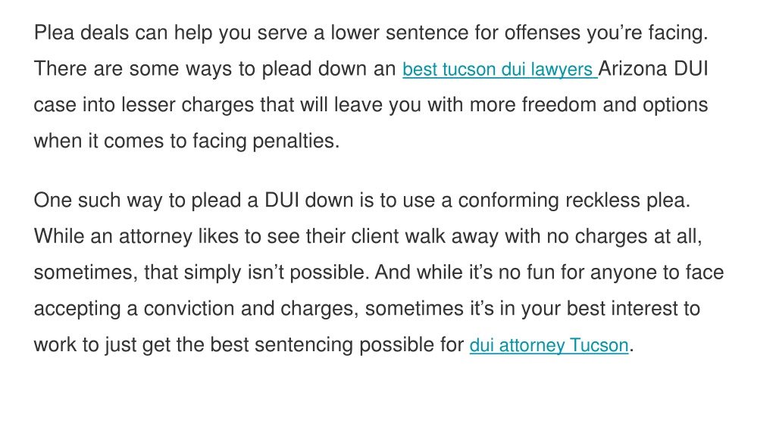The image size is (776, 436).
Task: Click the sentence starting 'Plea deals can help'
Action: coord(371,33)
